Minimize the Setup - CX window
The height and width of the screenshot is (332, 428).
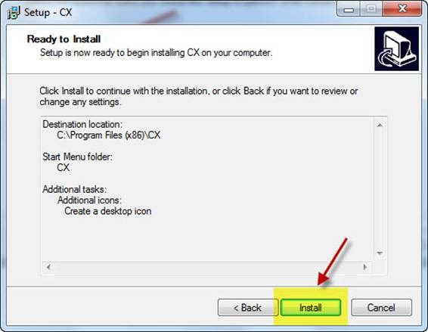click(x=349, y=9)
